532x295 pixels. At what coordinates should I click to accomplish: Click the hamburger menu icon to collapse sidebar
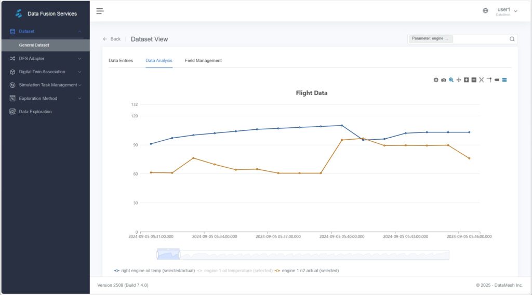(100, 11)
